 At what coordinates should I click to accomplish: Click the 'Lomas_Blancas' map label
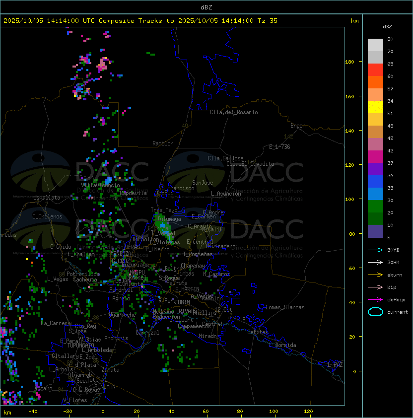point(285,307)
